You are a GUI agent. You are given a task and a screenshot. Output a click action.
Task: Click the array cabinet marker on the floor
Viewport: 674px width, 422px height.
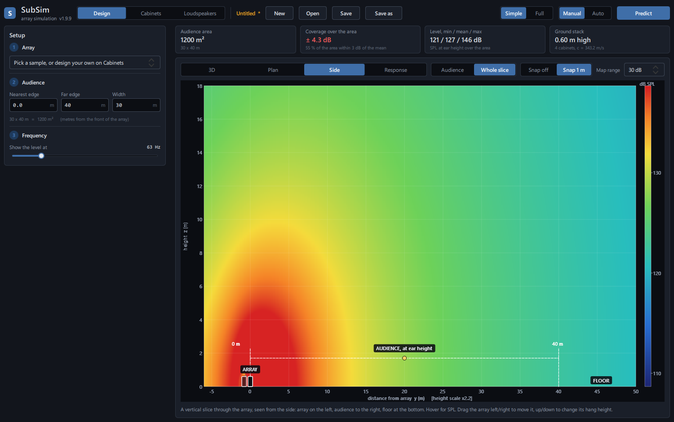tap(247, 381)
